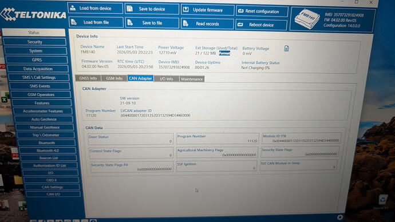The height and width of the screenshot is (222, 395).
Task: Click the Reset configuration button
Action: click(x=262, y=11)
